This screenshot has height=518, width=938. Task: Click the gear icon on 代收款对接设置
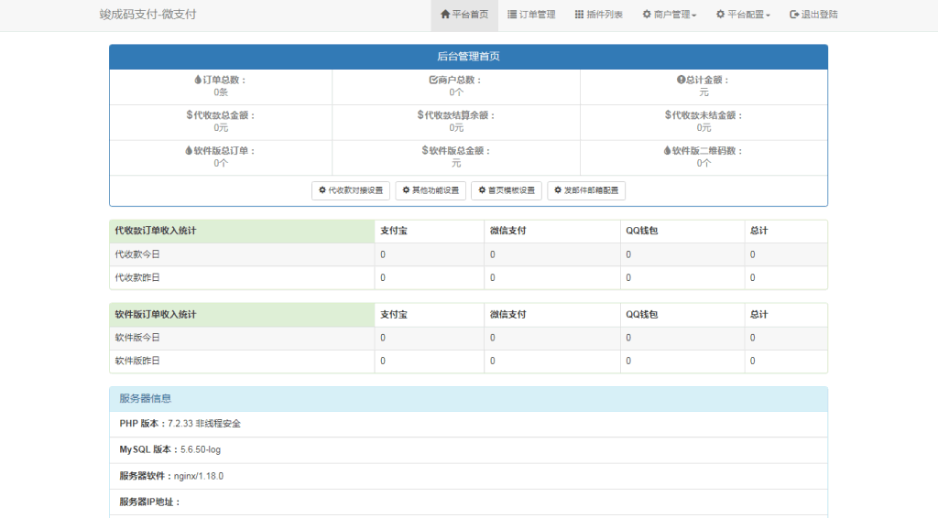point(322,190)
